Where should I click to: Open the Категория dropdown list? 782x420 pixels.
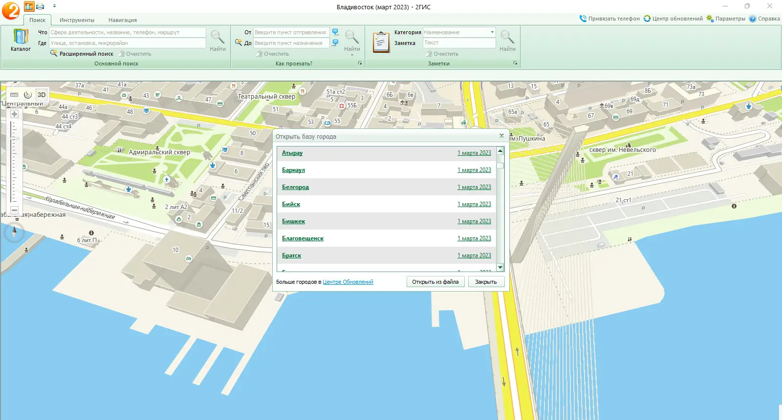492,32
